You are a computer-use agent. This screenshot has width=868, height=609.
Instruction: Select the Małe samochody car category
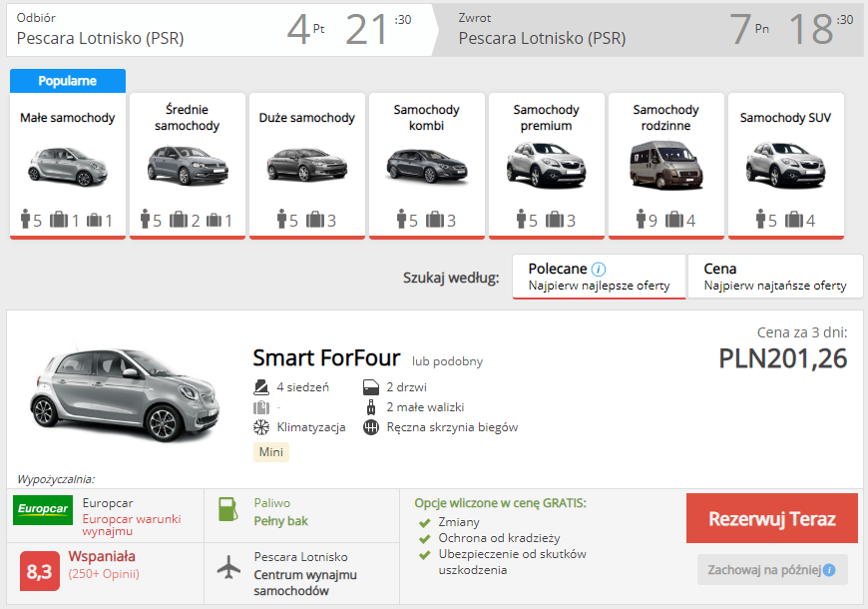(68, 166)
